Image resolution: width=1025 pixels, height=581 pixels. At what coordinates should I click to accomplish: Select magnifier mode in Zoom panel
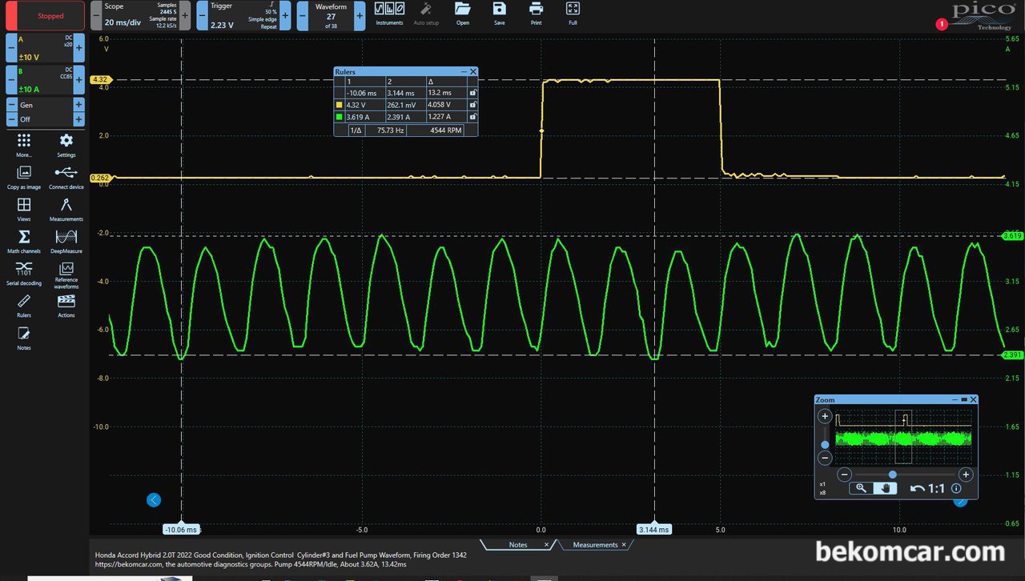(862, 488)
